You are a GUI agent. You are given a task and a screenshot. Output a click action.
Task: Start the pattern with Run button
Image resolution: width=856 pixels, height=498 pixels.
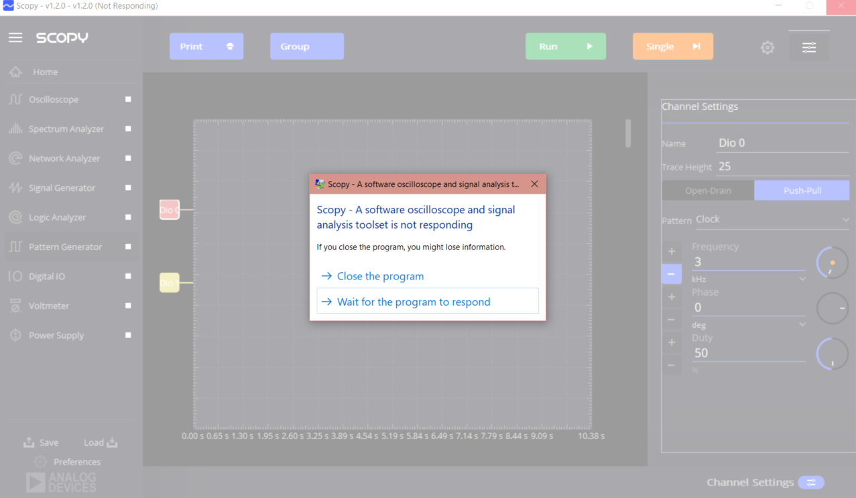coord(566,46)
